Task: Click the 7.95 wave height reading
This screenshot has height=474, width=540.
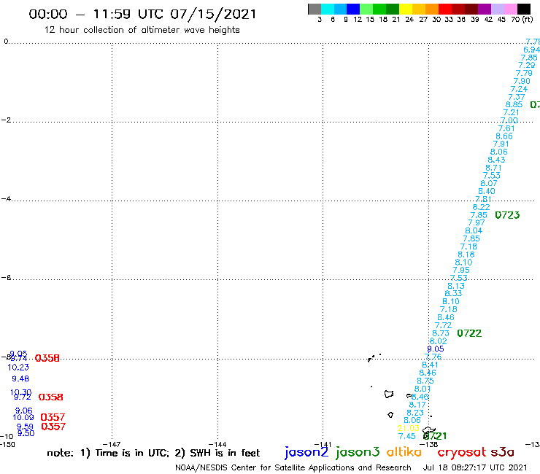Action: pyautogui.click(x=461, y=271)
